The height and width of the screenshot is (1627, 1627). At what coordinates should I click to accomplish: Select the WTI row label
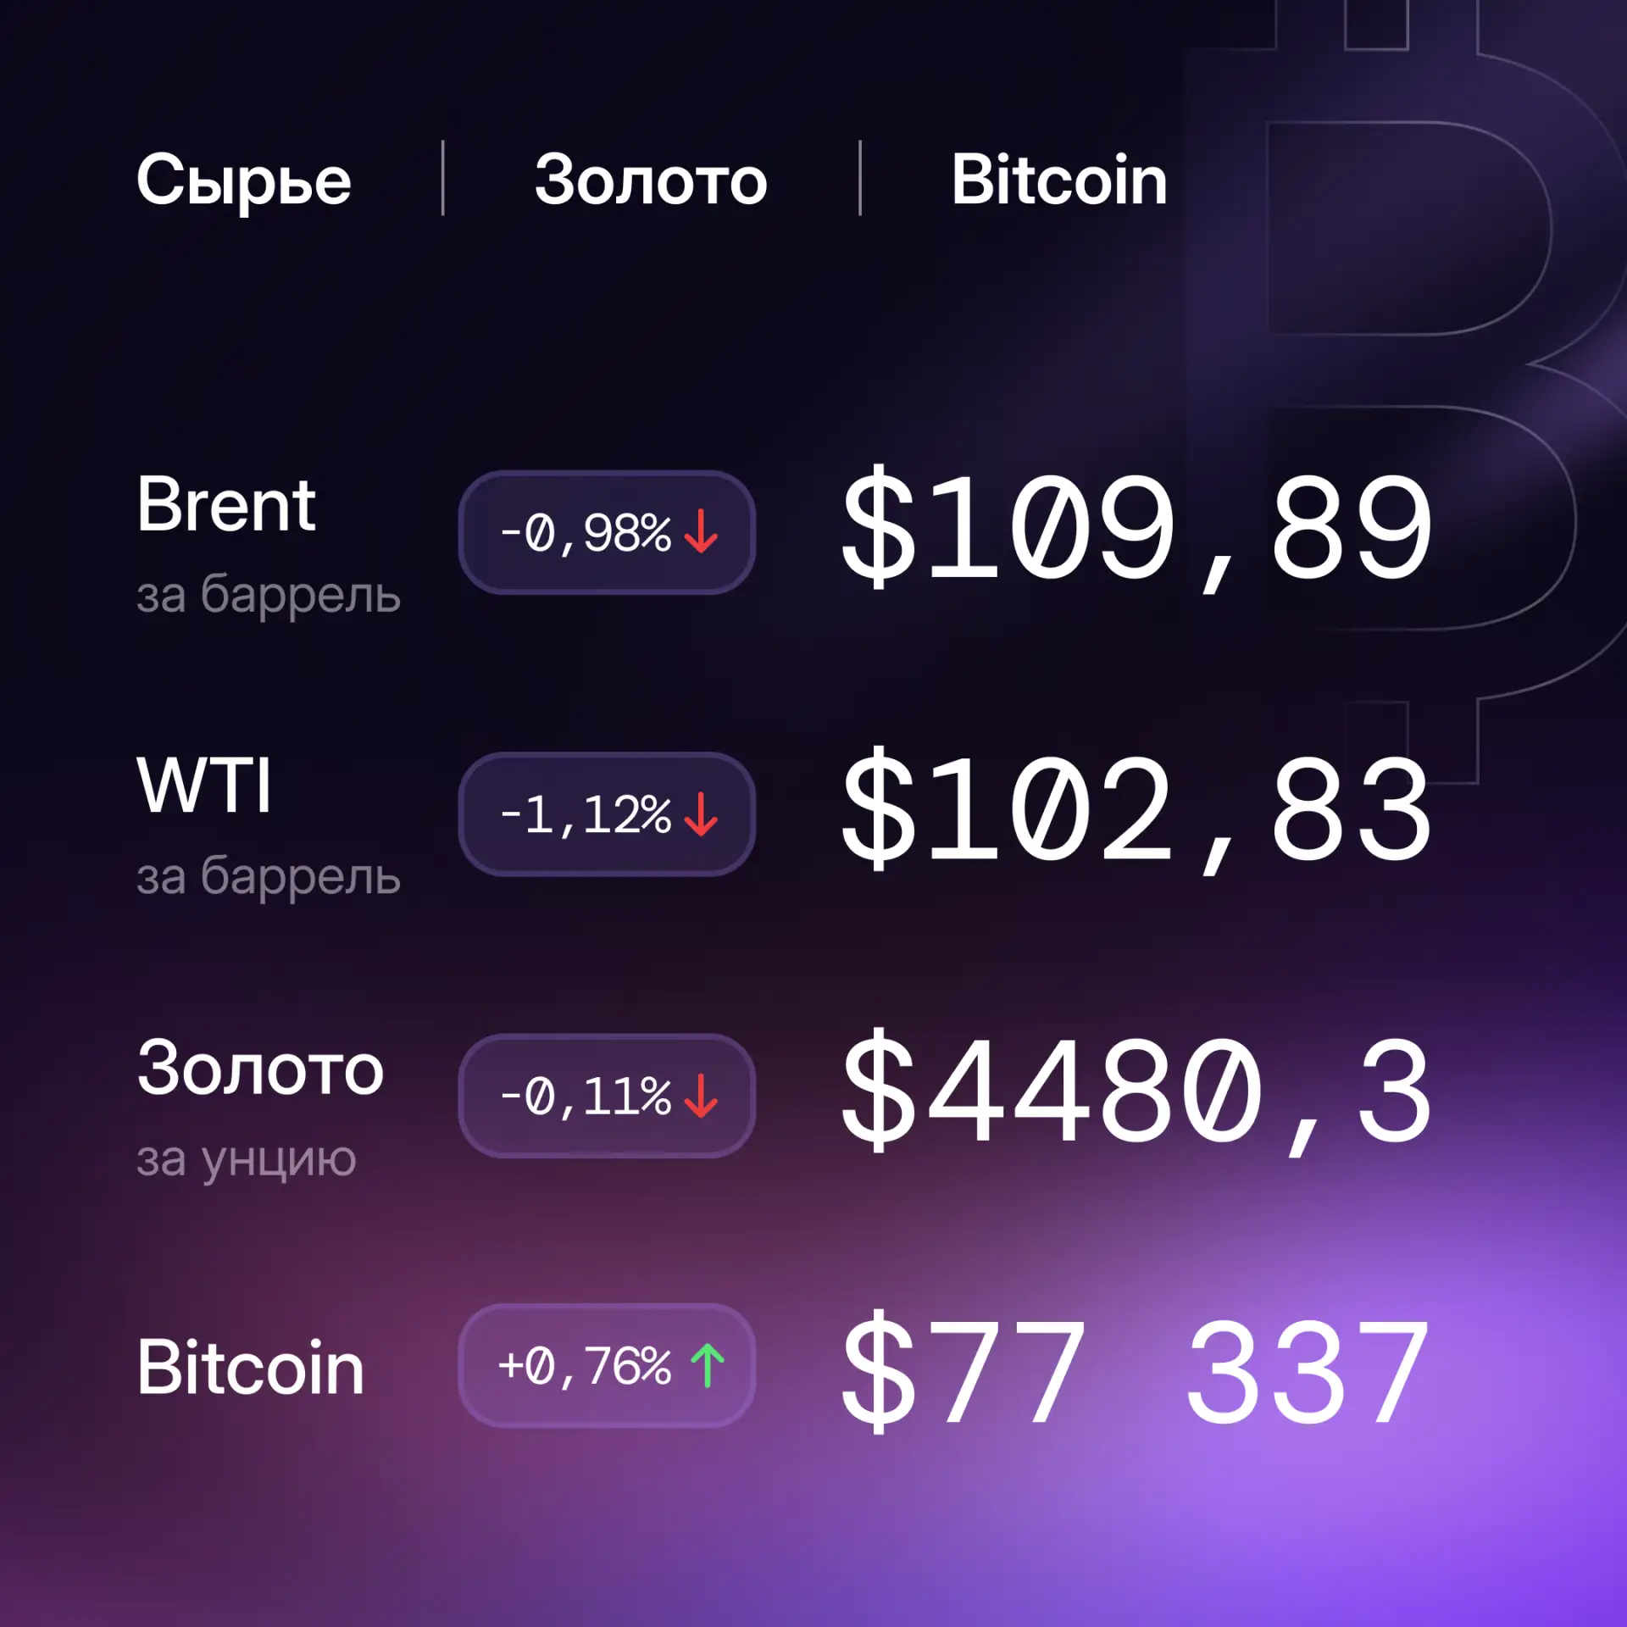tap(204, 786)
